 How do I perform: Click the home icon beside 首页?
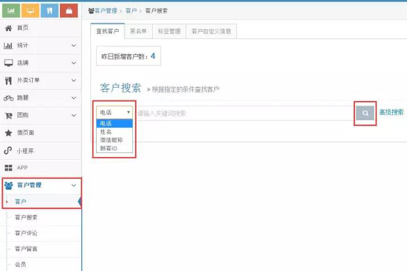(x=8, y=28)
